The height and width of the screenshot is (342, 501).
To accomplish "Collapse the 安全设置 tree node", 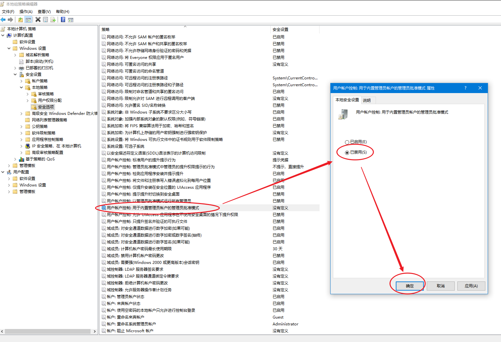I will coord(15,75).
